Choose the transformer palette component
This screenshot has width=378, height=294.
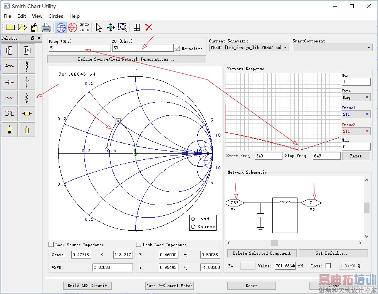point(10,114)
